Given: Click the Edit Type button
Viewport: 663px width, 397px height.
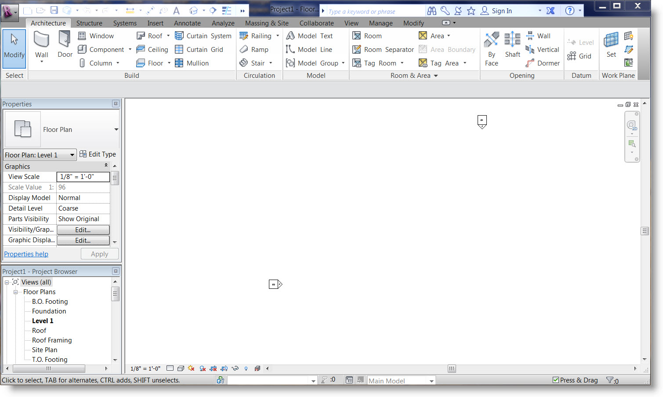Looking at the screenshot, I should pos(98,154).
